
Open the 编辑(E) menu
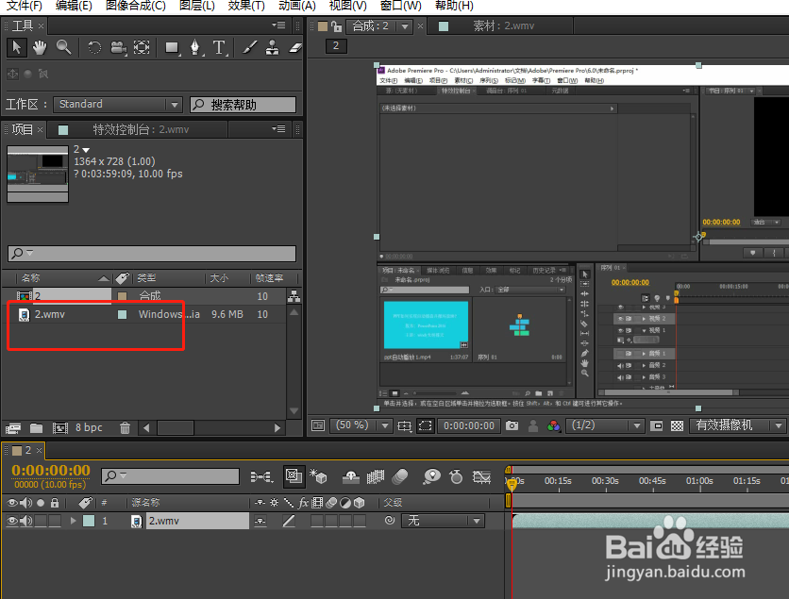coord(74,6)
